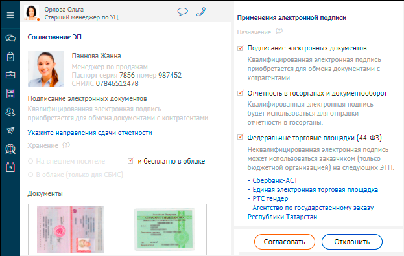
Task: Select 'В облаке (только для СБИС)' radio
Action: tap(30, 175)
